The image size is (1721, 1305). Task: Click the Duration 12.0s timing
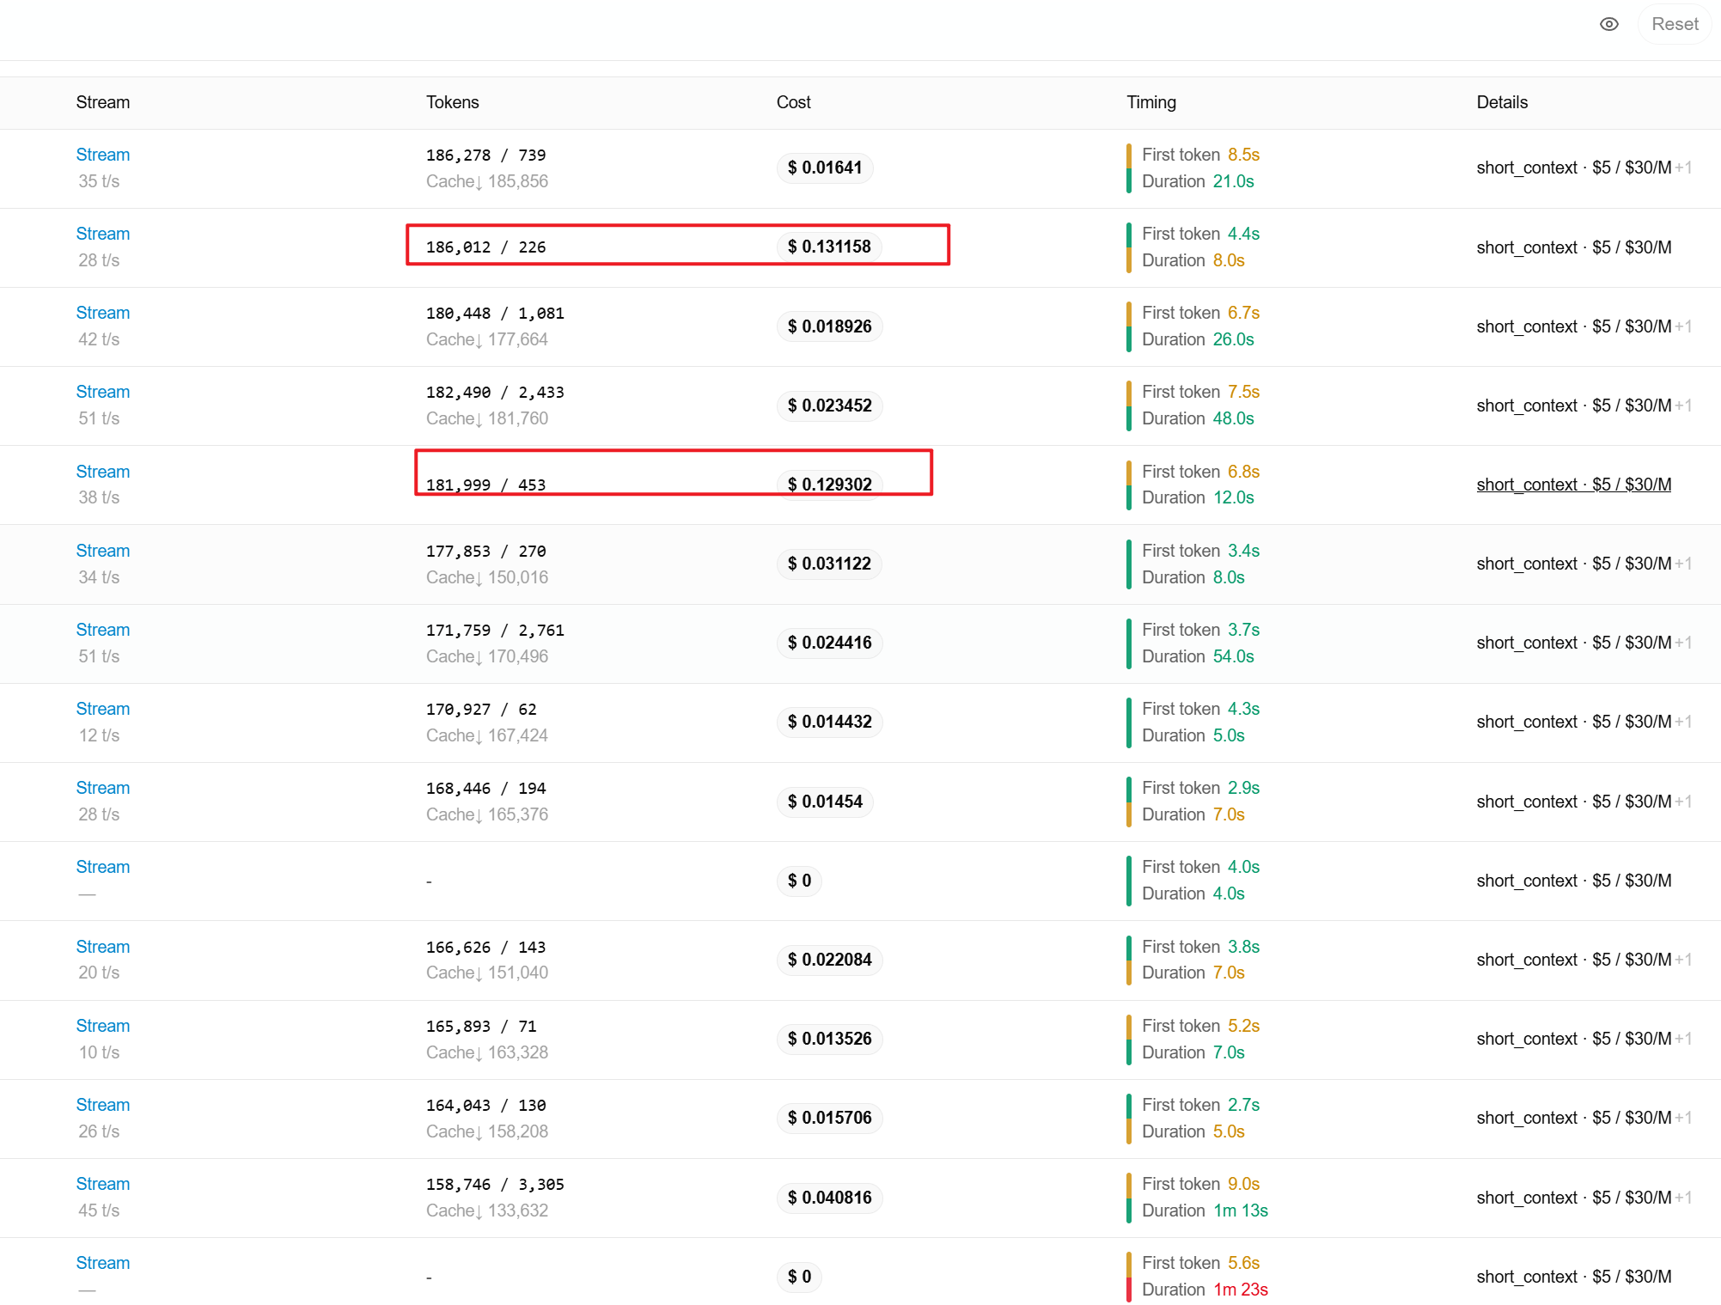1198,497
